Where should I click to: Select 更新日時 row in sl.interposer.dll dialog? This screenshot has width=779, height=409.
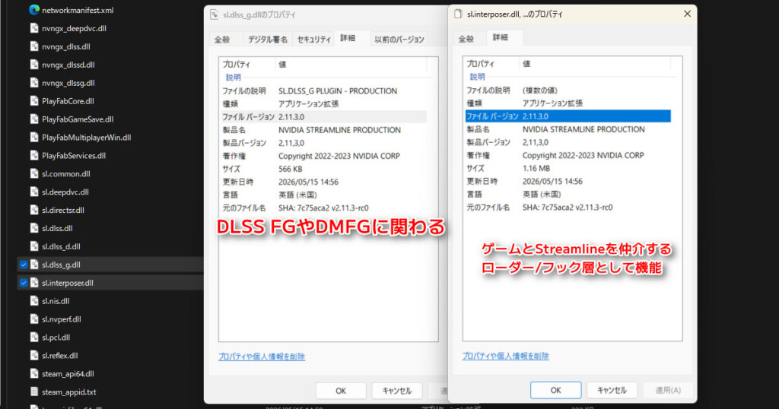click(568, 181)
